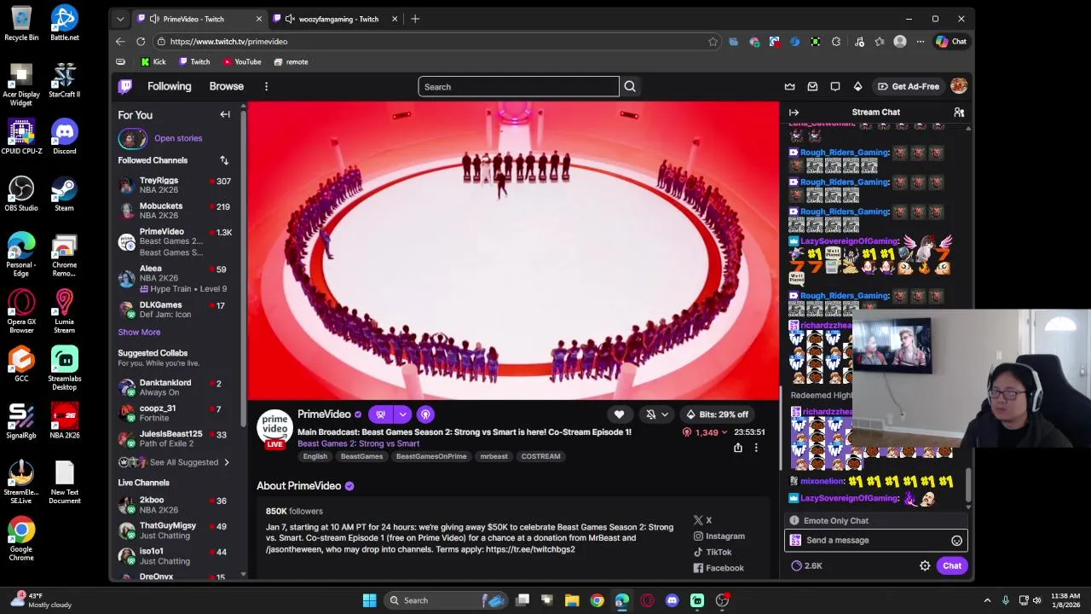The width and height of the screenshot is (1091, 614).
Task: Open the whispers chat bubble icon
Action: tap(835, 86)
